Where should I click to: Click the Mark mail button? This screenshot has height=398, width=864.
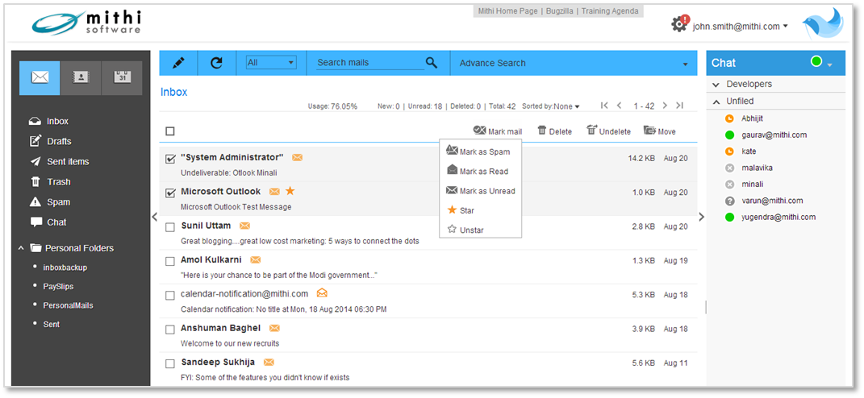(497, 131)
